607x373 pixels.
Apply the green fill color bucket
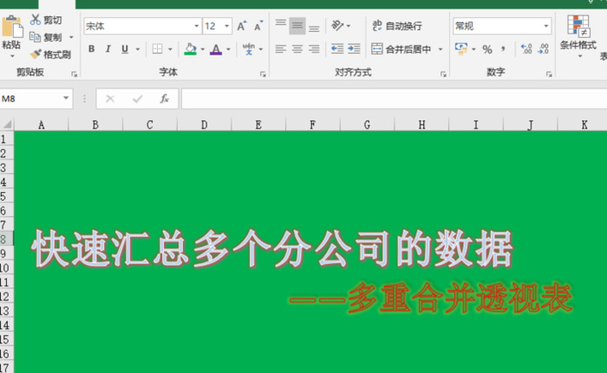coord(190,49)
